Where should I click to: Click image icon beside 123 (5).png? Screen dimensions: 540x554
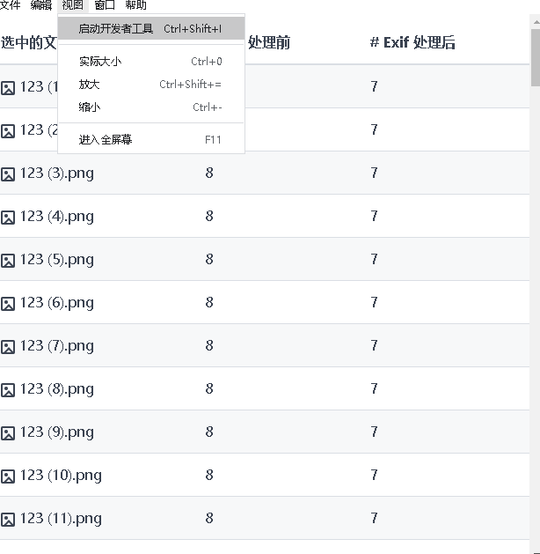(x=8, y=261)
